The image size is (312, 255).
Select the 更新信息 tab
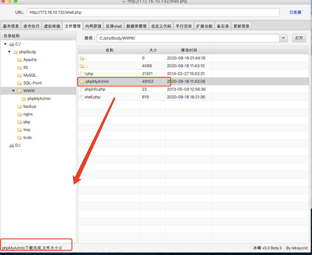coord(241,26)
